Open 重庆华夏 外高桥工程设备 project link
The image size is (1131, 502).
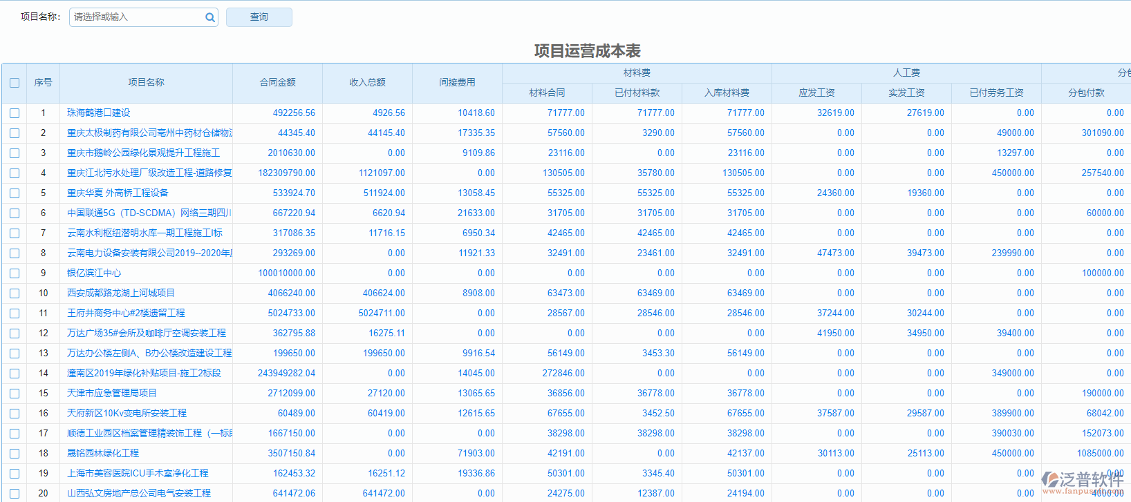118,193
